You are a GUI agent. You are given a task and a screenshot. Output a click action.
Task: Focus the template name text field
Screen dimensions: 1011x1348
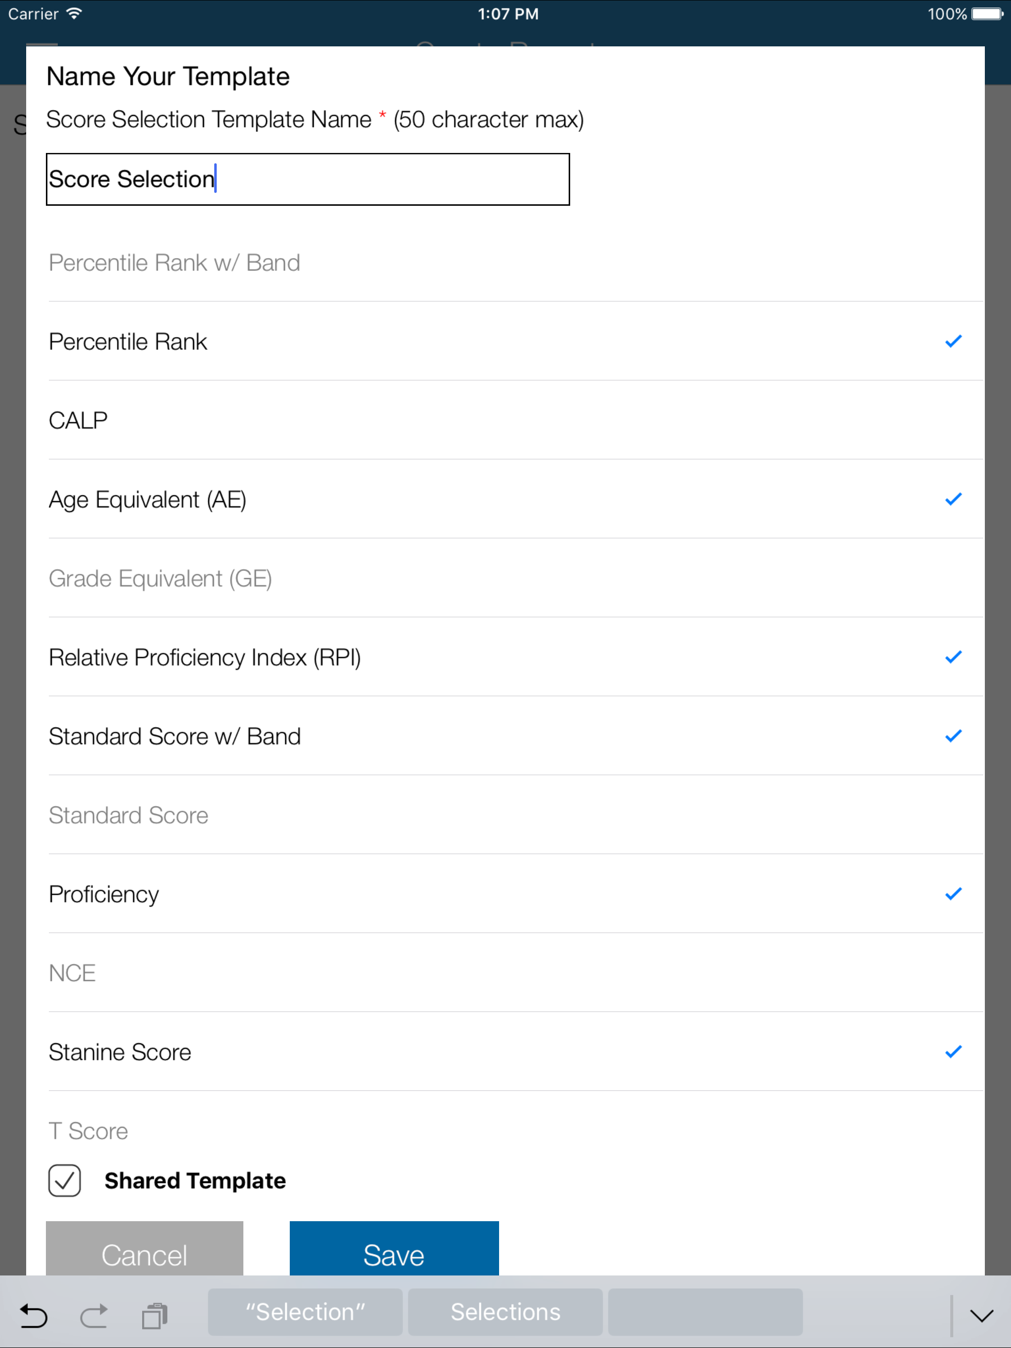[308, 179]
